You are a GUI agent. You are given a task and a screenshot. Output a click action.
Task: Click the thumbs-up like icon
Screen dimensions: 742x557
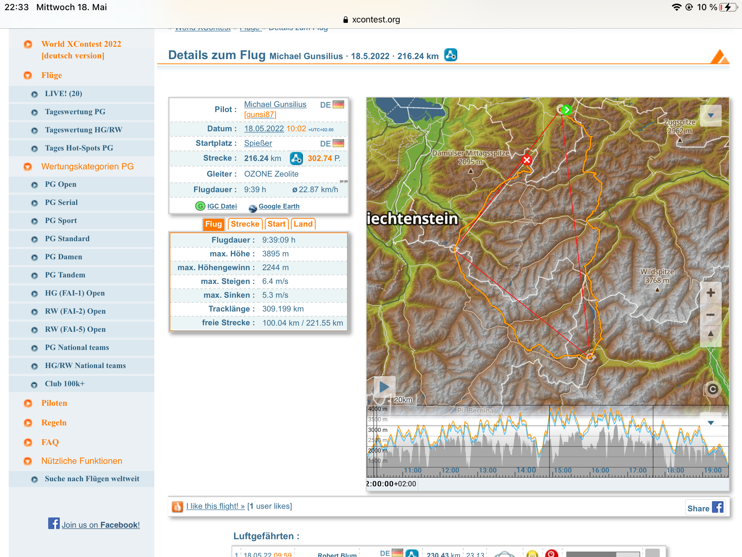click(x=177, y=507)
